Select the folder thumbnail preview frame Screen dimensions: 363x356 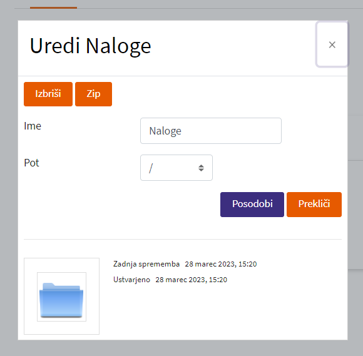click(61, 296)
